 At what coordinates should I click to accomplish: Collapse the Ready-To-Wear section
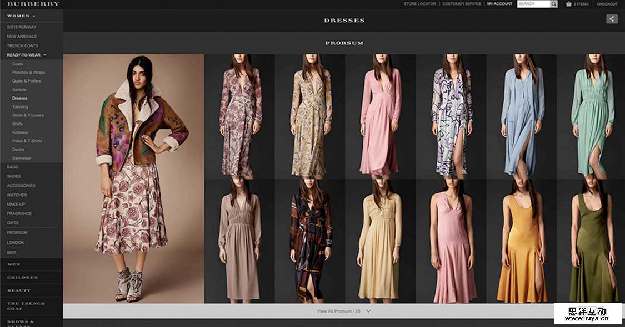[x=45, y=55]
